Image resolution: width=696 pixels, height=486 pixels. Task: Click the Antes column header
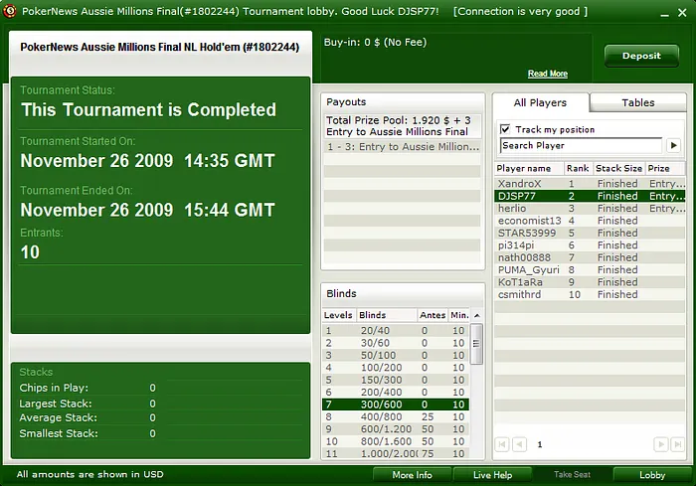pos(433,315)
